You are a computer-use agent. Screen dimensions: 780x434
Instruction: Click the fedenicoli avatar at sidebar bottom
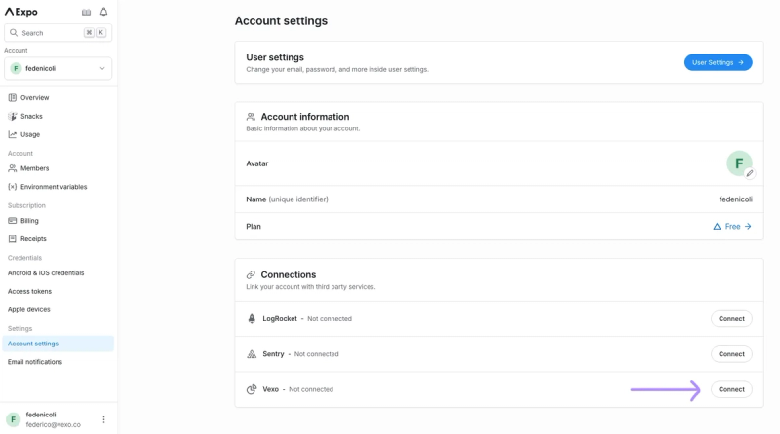[x=13, y=419]
